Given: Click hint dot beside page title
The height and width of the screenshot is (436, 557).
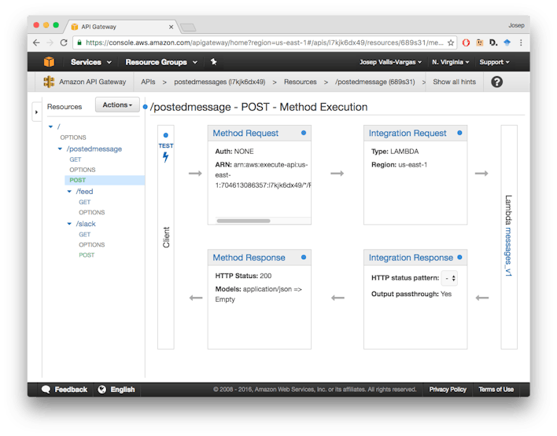Looking at the screenshot, I should [x=145, y=107].
